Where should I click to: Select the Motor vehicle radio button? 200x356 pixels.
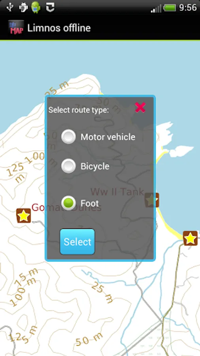[x=68, y=137]
